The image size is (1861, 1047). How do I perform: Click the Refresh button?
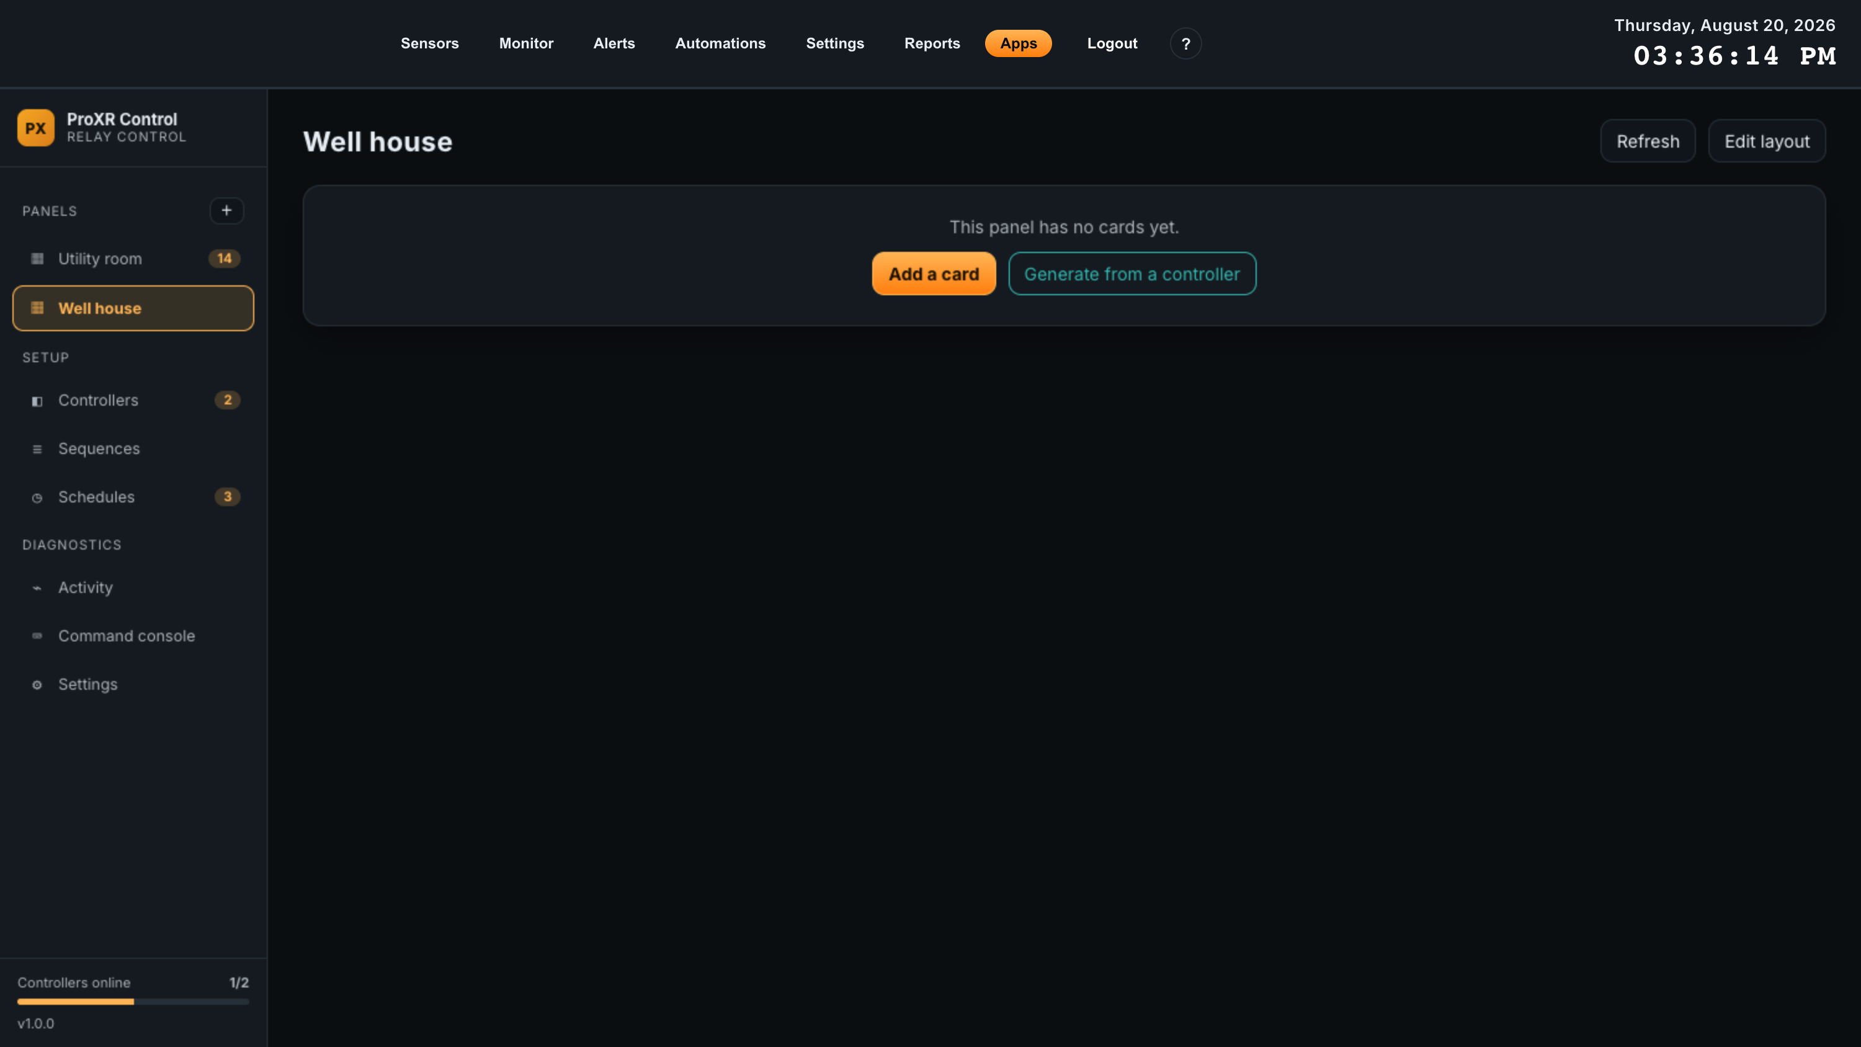pyautogui.click(x=1647, y=141)
